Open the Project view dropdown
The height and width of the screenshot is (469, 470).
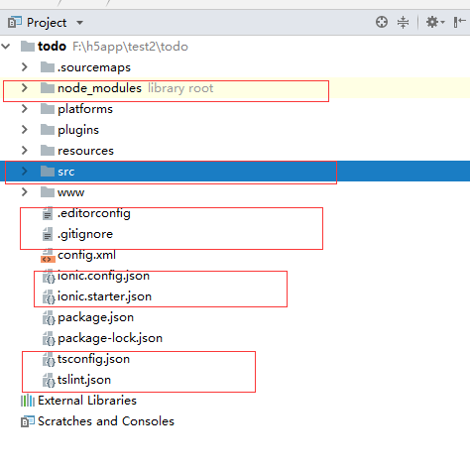(79, 23)
